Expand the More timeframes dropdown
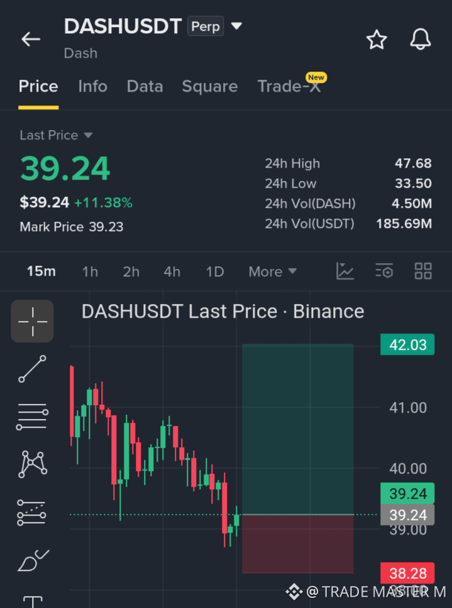Image resolution: width=452 pixels, height=608 pixels. (x=272, y=271)
